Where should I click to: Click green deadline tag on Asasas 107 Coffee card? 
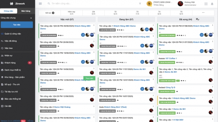(167, 62)
